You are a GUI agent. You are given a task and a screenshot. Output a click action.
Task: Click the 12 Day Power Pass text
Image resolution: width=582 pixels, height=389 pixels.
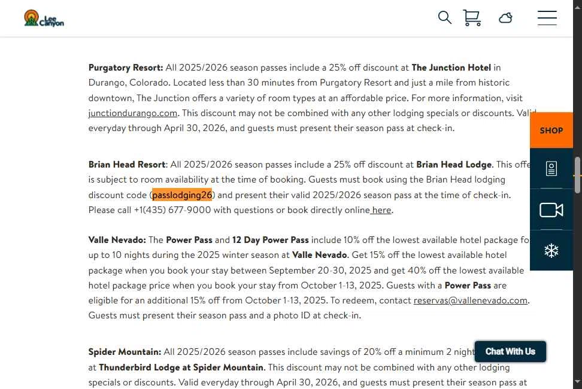coord(270,240)
